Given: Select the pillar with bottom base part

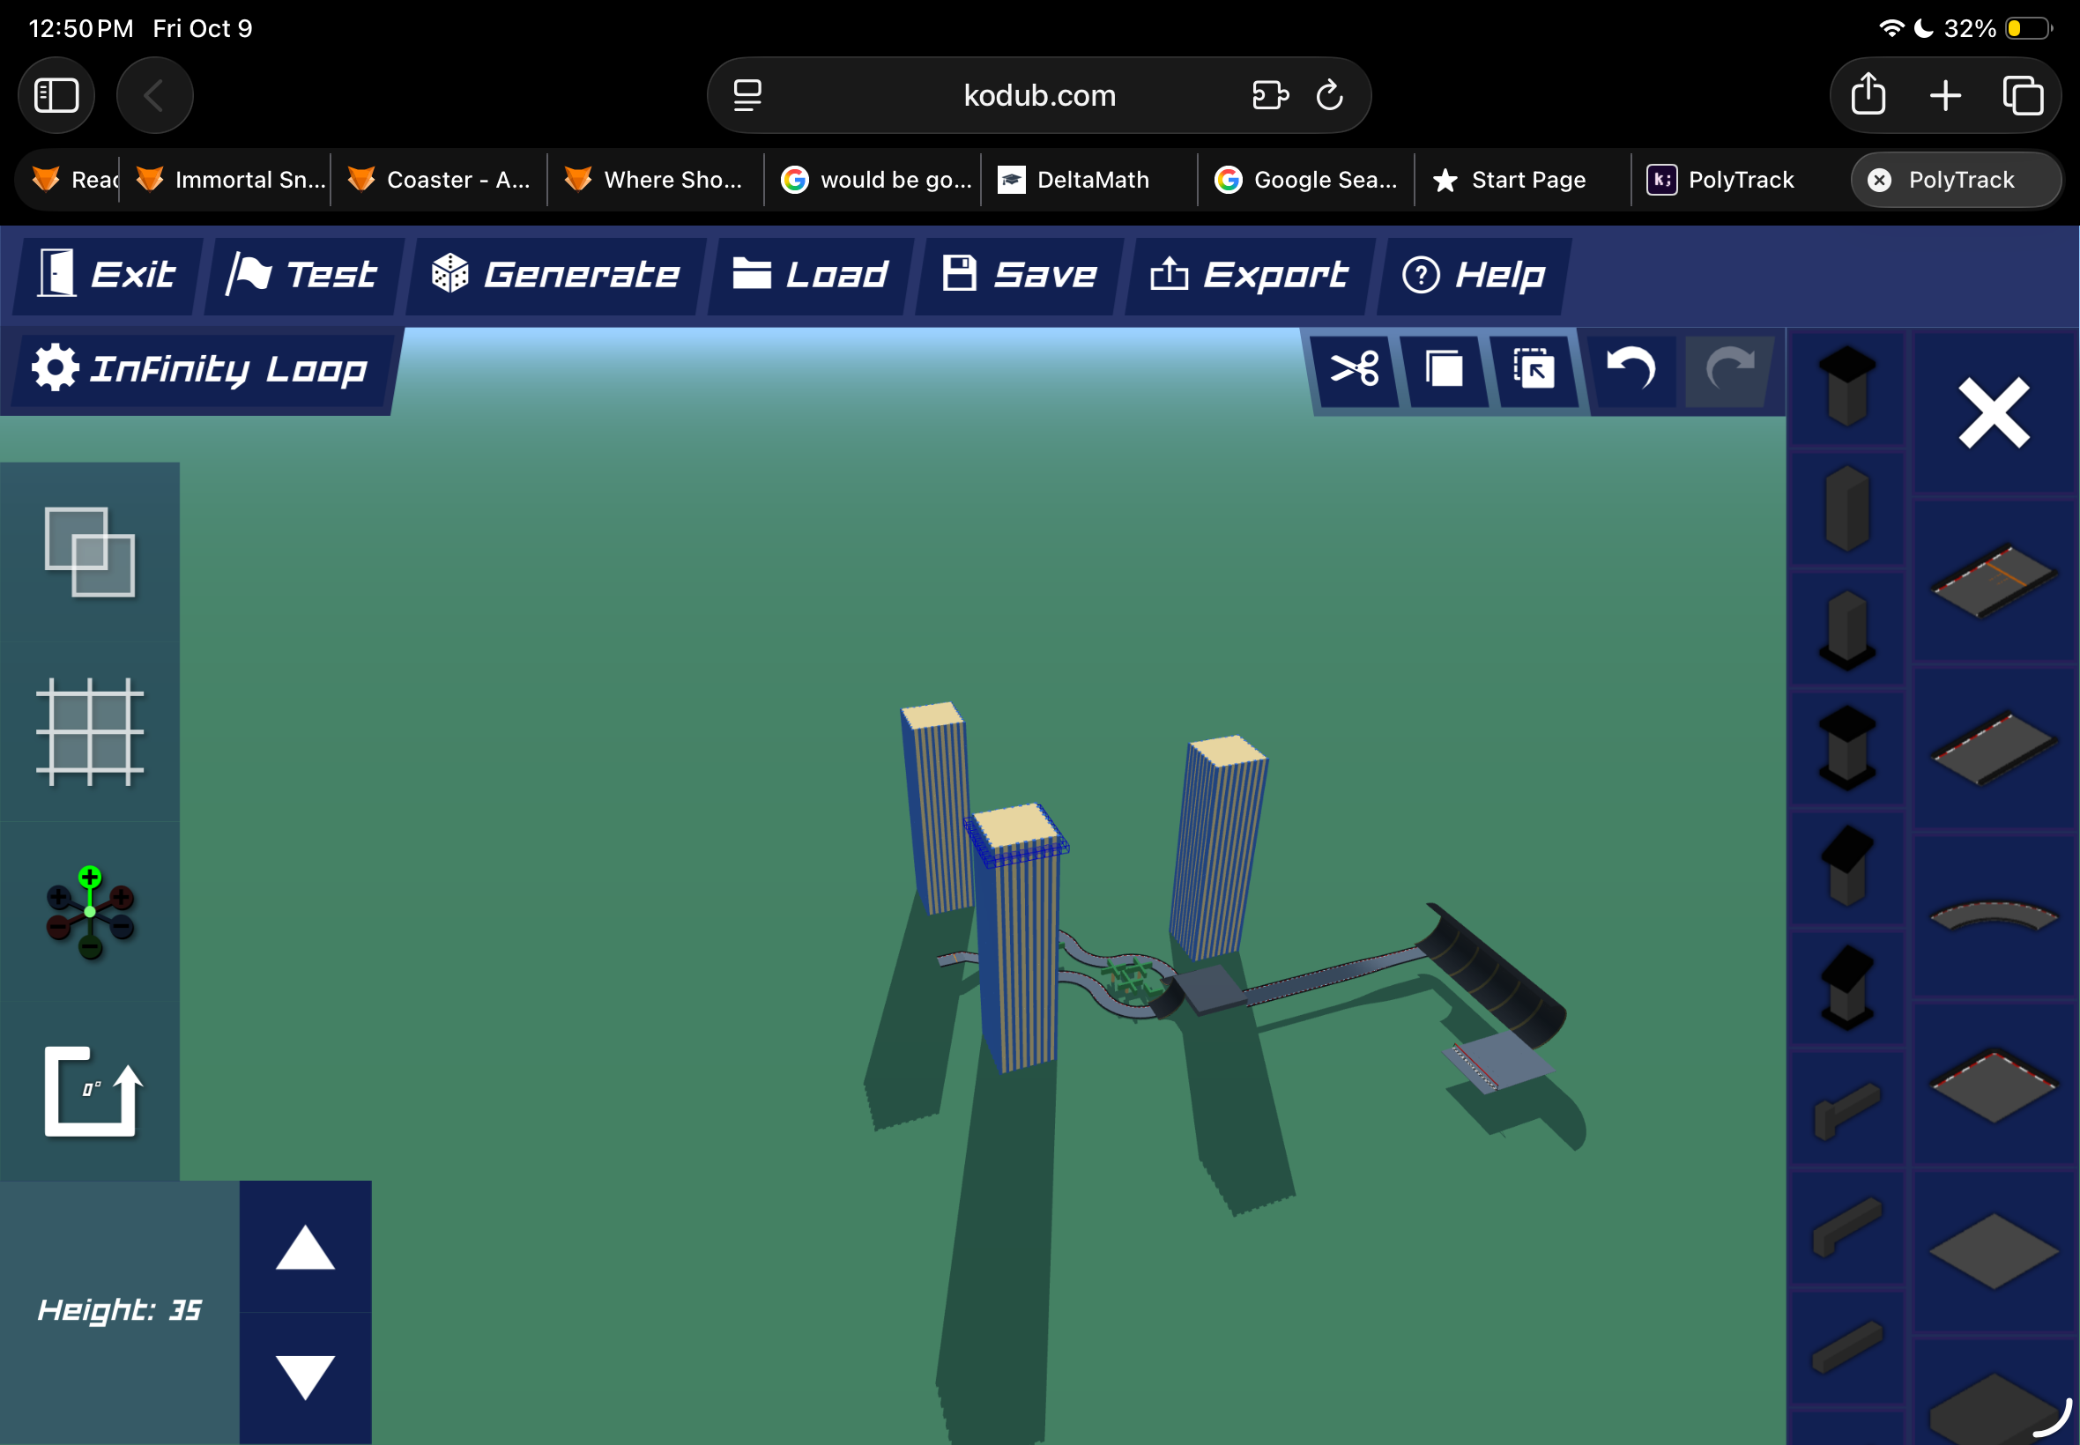Looking at the screenshot, I should pyautogui.click(x=1847, y=628).
